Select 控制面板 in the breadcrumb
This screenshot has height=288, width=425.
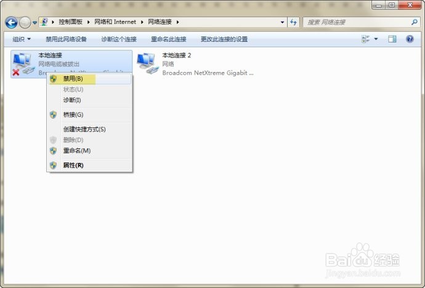pos(70,22)
